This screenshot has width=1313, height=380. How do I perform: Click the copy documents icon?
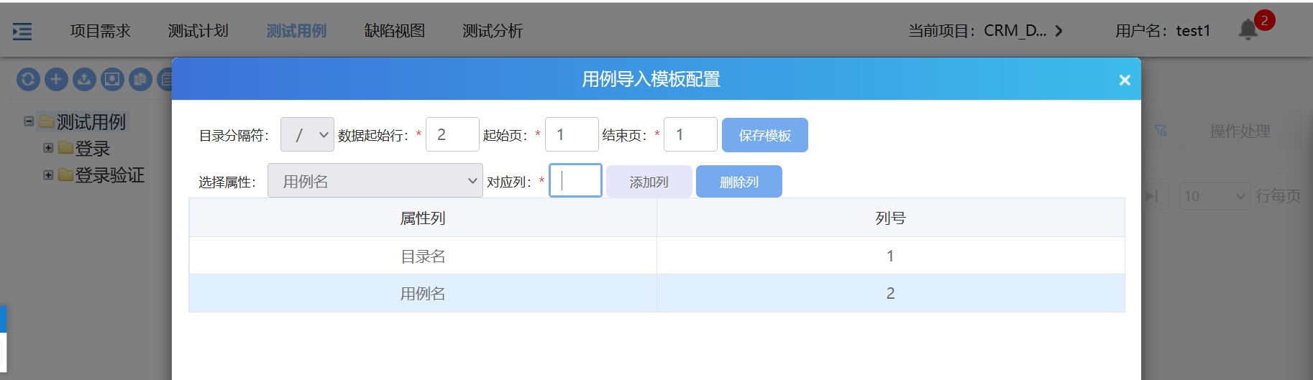(140, 79)
